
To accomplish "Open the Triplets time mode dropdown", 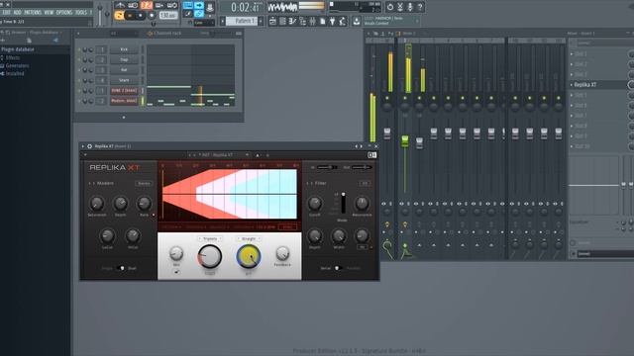I will [210, 239].
